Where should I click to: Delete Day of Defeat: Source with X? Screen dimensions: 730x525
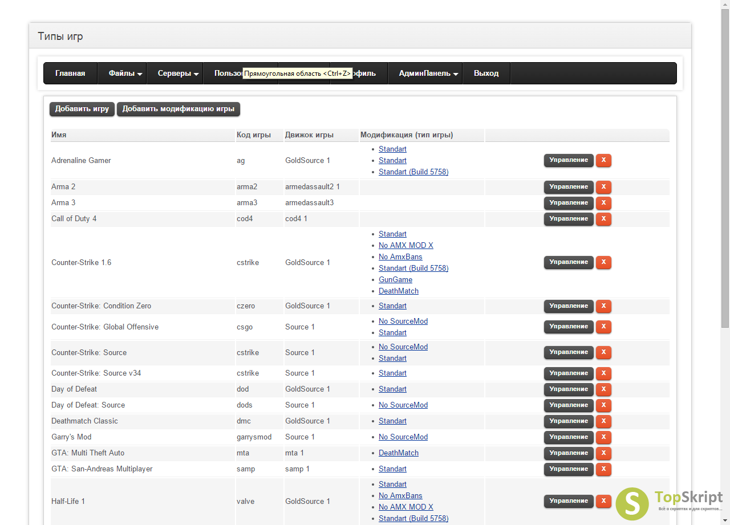point(603,405)
